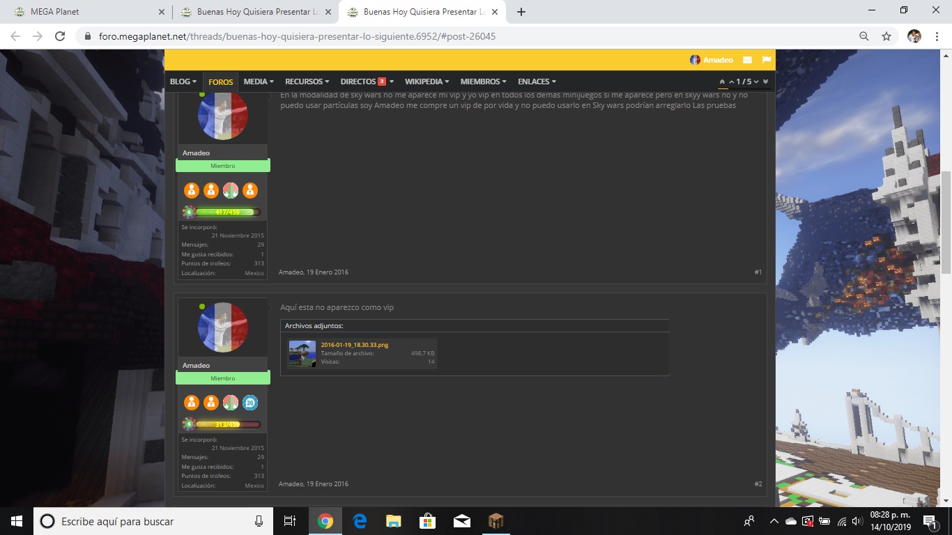Screen dimensions: 952x535
Task: Click the Windows Start button
Action: tap(17, 521)
